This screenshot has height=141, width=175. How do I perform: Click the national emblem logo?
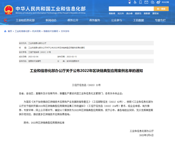pos(8,10)
